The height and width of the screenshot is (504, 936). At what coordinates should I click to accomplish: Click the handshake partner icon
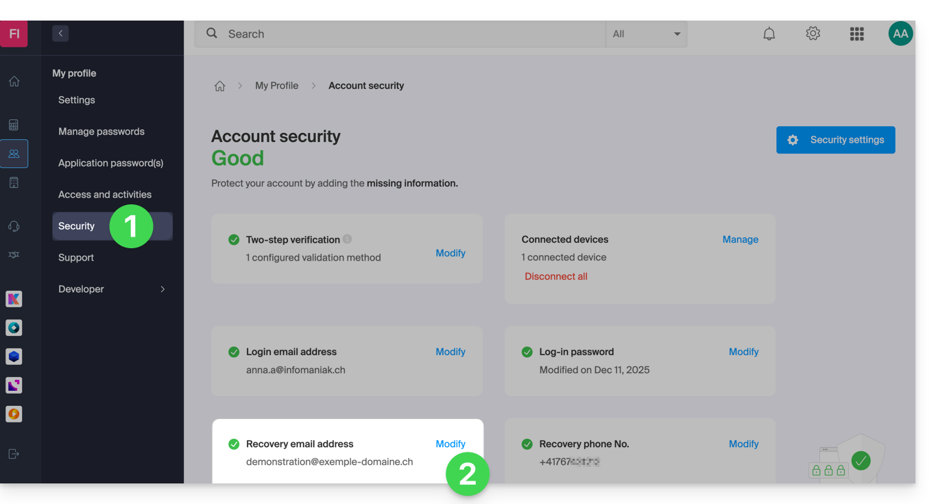(x=14, y=255)
